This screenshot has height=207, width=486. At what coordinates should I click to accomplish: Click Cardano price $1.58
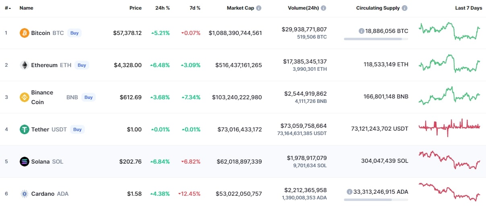(134, 194)
